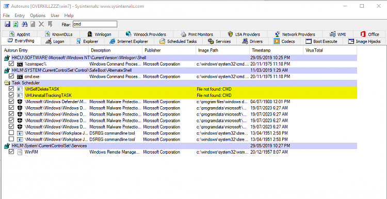The image size is (387, 199).
Task: Switch to the Image Hijacks tab
Action: coord(364,41)
